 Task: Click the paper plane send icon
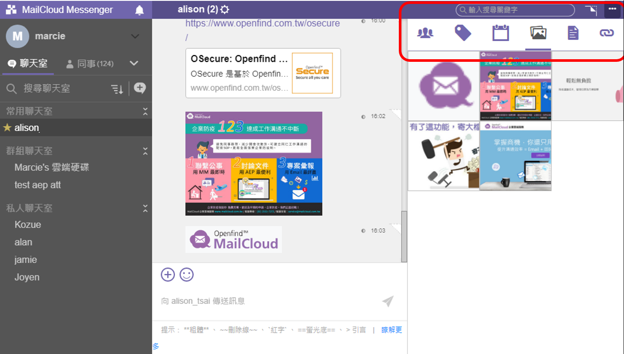pos(388,301)
